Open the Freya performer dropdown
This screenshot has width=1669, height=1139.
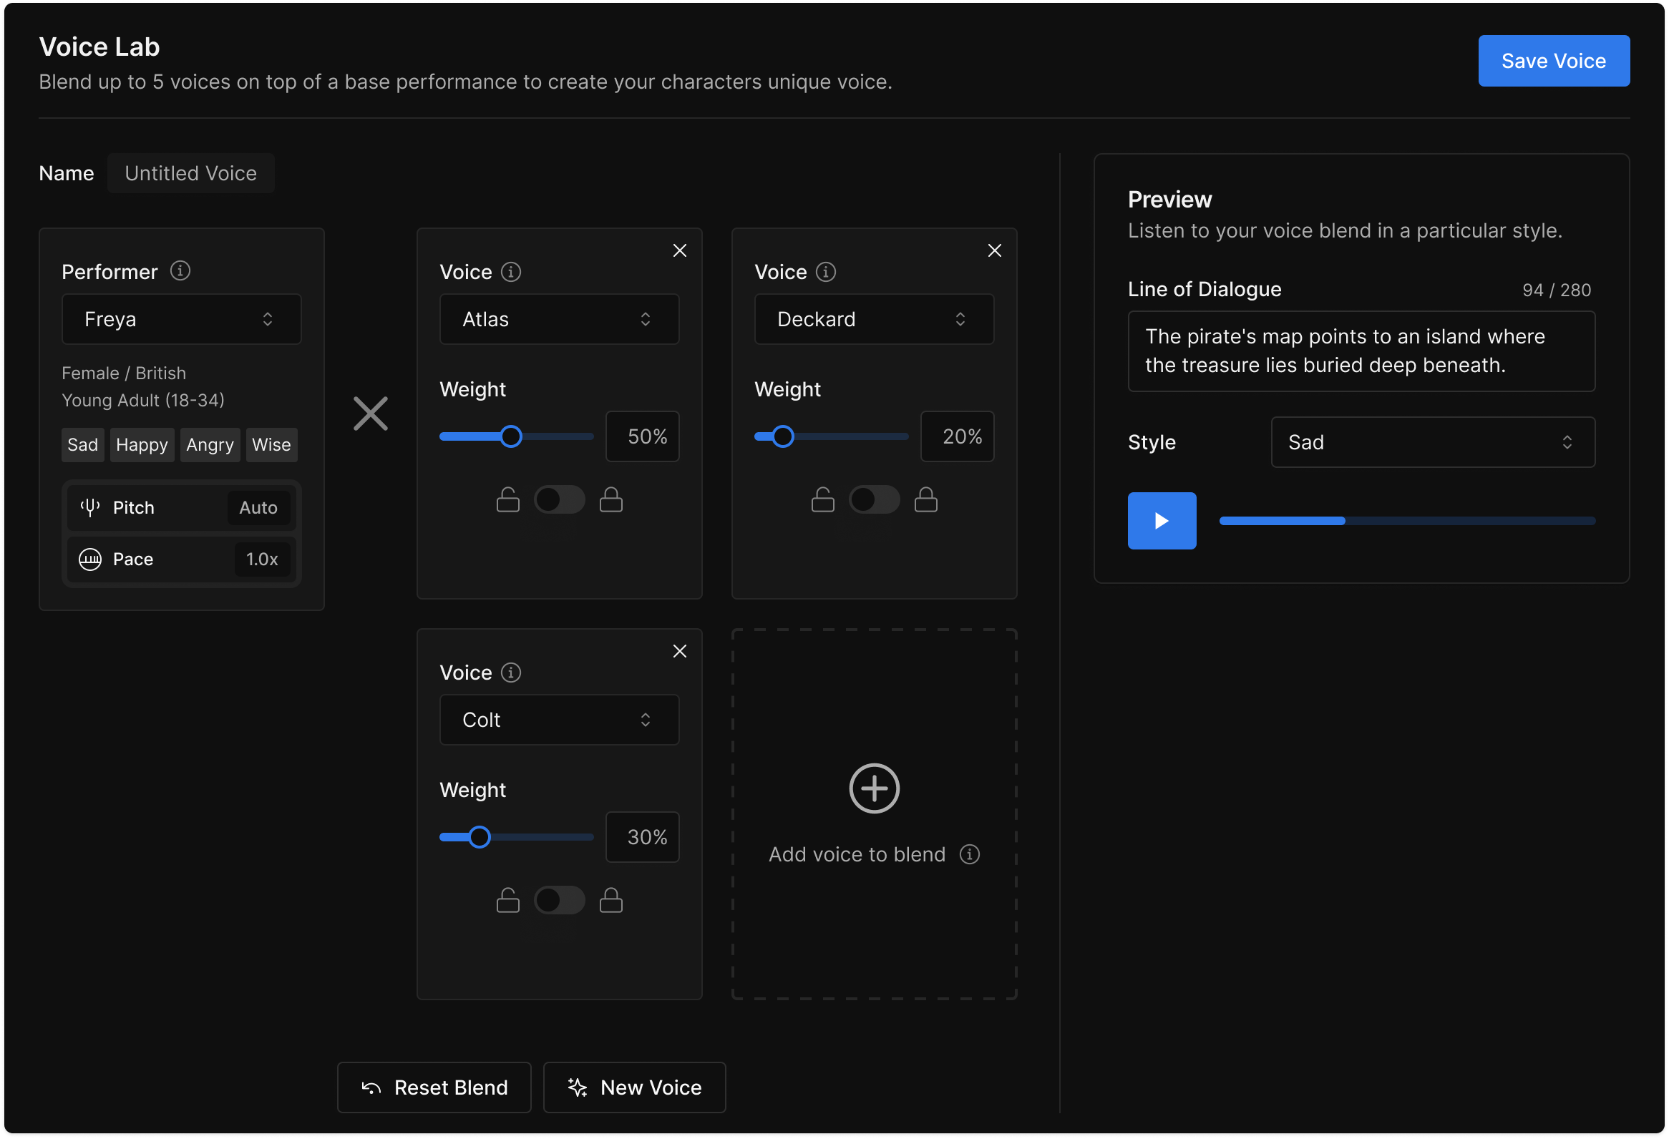point(181,318)
